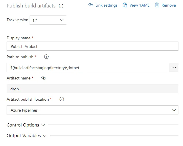Open the Task version dropdown
Image resolution: width=183 pixels, height=146 pixels.
(48, 20)
